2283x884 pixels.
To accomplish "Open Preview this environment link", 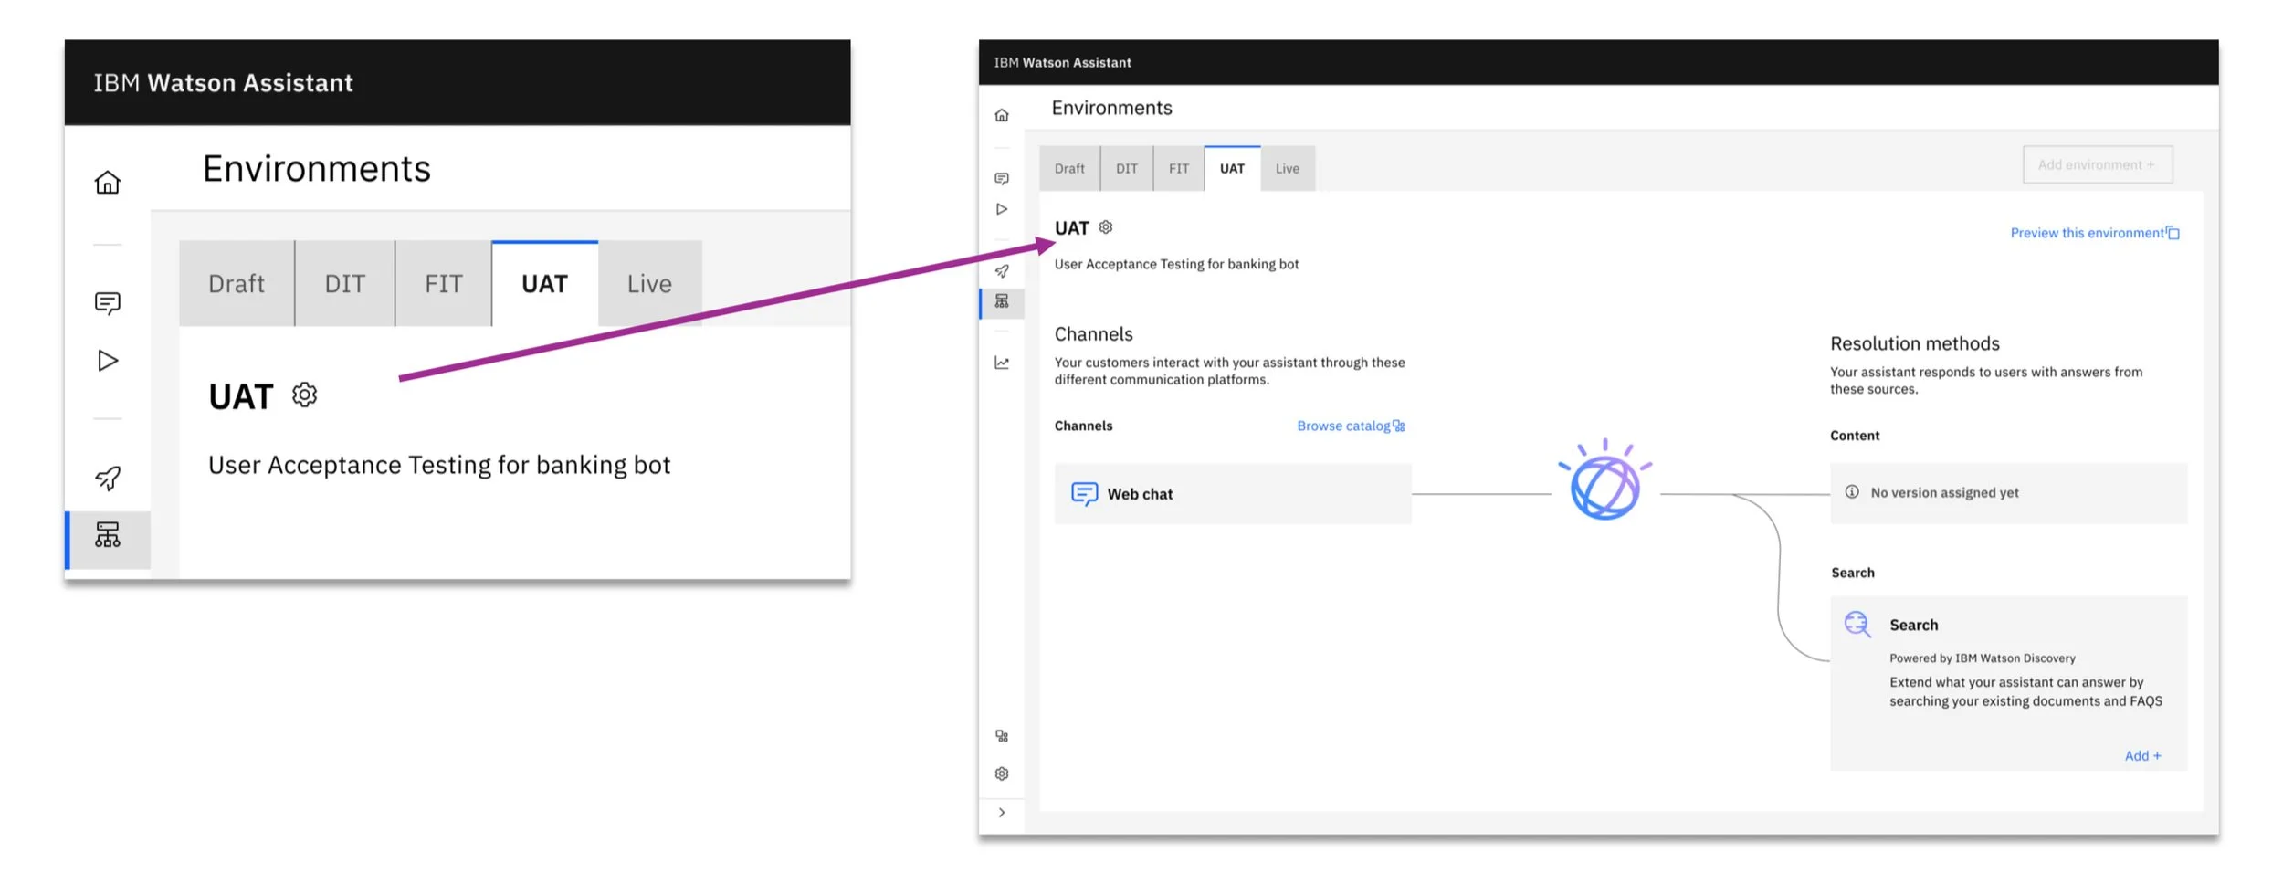I will coord(2095,233).
